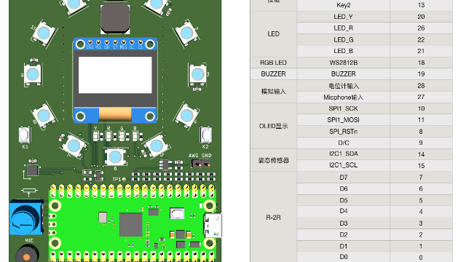Select the micro USB port on Pico

click(x=213, y=225)
